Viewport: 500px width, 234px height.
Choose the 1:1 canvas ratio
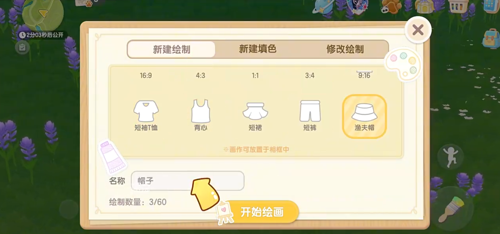(255, 76)
